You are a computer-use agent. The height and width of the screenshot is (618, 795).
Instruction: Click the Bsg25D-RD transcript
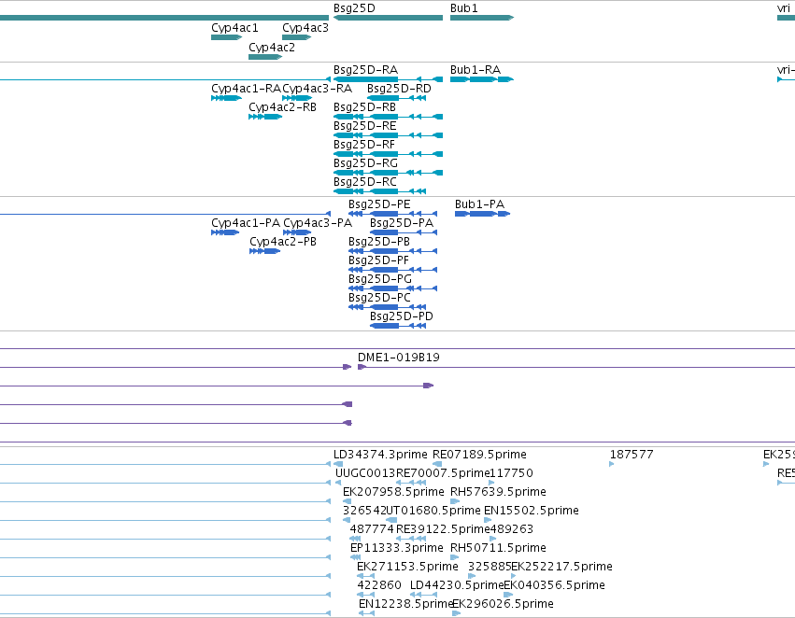pos(396,98)
